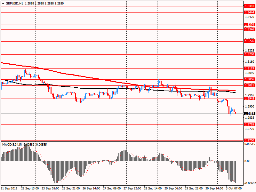This screenshot has width=256, height=192.
Task: Click the 28 Sep 14:00 time label
Action: point(153,188)
